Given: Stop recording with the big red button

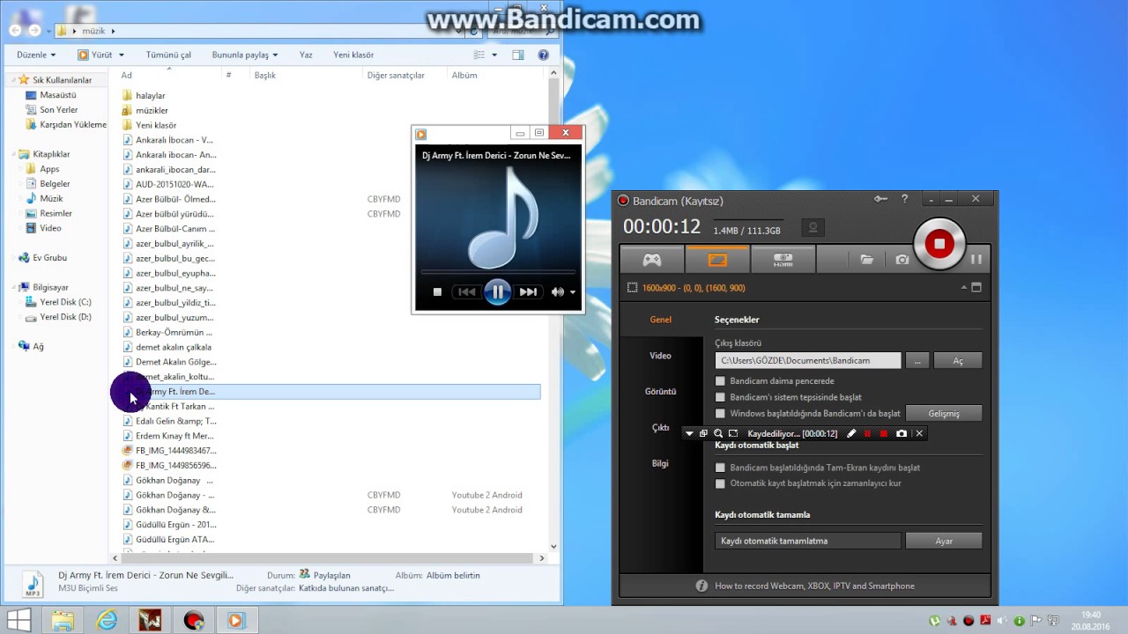Looking at the screenshot, I should point(939,244).
